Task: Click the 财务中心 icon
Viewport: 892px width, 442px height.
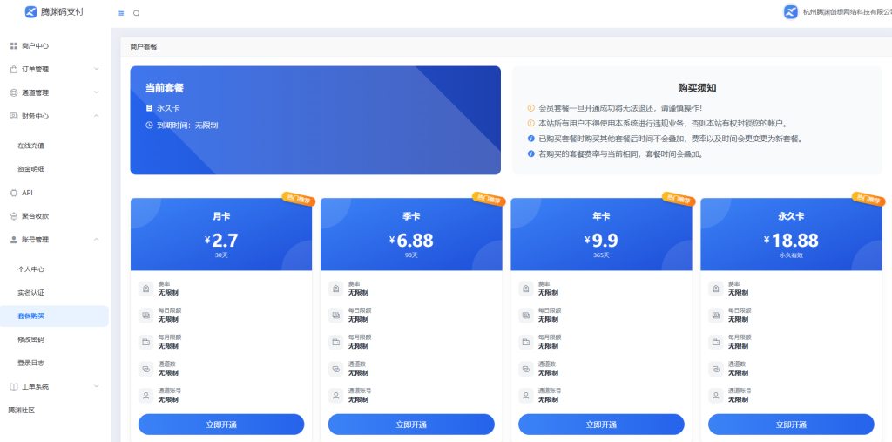Action: point(14,116)
